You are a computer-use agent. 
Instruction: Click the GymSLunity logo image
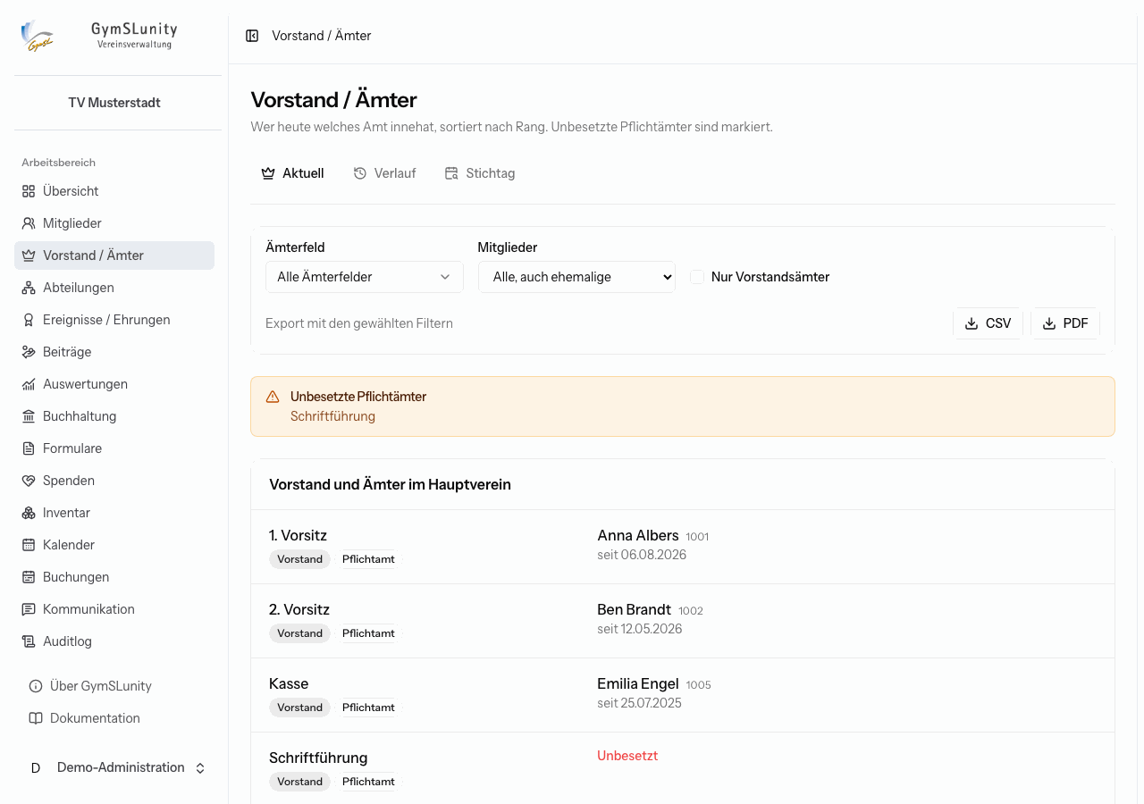(38, 37)
